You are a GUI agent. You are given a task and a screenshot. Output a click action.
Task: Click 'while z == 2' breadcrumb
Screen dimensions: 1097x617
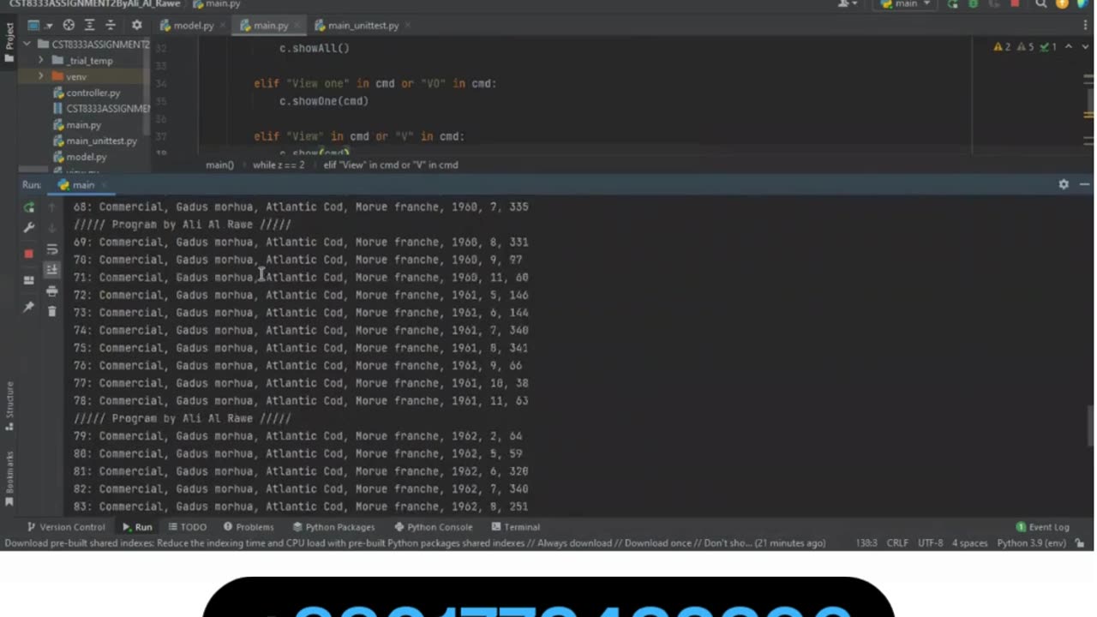279,165
